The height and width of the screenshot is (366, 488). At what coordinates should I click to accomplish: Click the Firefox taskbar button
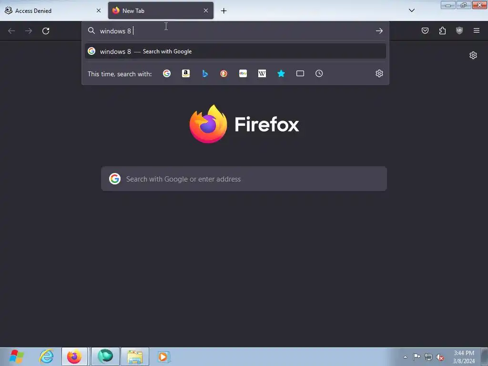tap(74, 356)
